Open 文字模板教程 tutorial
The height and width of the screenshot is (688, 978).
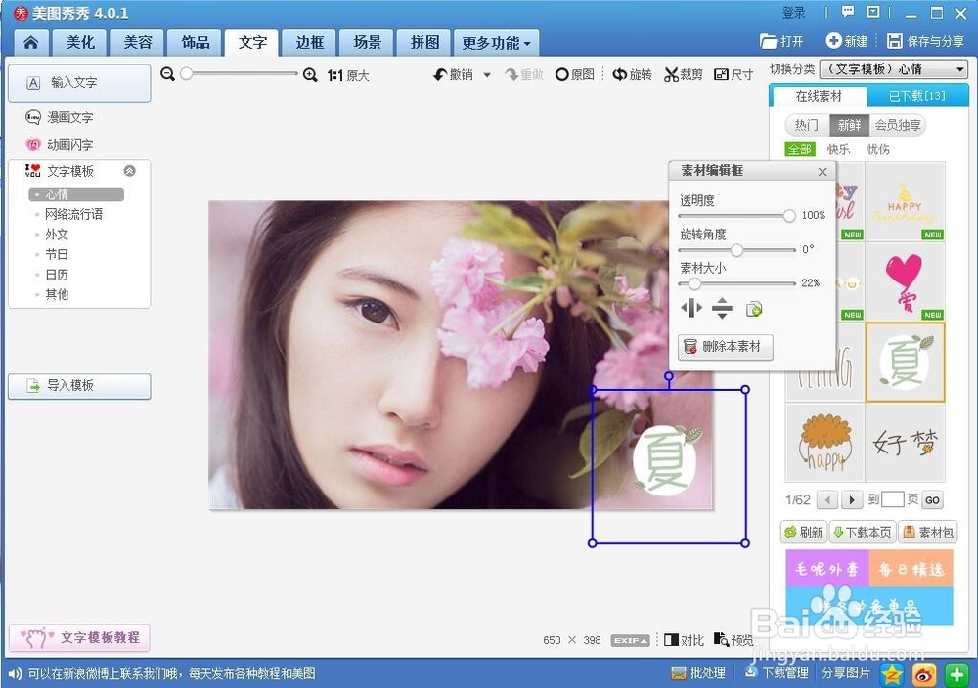[79, 637]
